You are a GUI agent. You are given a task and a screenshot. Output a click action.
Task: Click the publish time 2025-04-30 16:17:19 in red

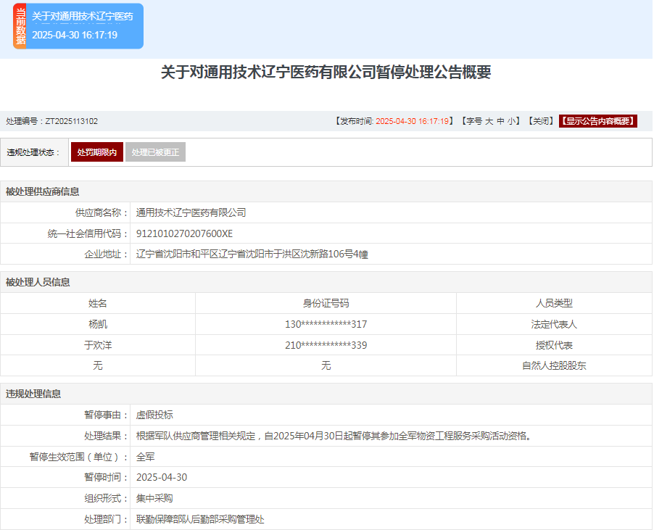(412, 121)
